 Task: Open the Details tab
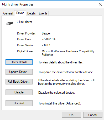(x=32, y=13)
